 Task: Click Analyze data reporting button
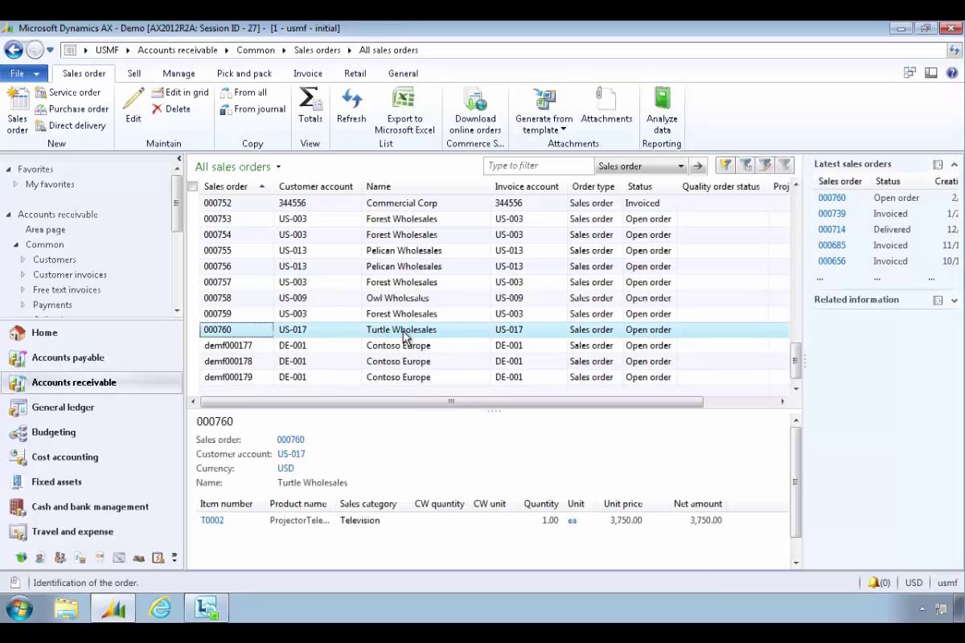pos(662,110)
